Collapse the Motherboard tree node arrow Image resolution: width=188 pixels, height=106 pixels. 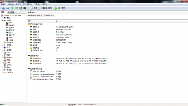2,20
